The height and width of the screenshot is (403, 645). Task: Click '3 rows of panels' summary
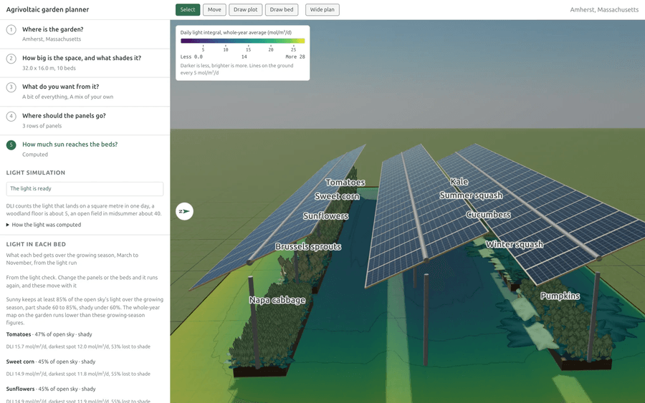point(42,126)
